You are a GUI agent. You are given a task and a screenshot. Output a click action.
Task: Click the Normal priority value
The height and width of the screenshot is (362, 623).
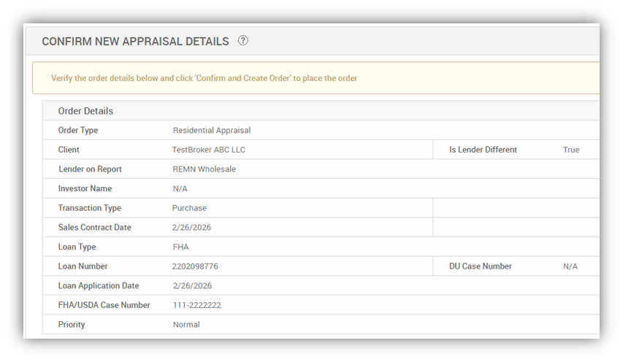pyautogui.click(x=186, y=325)
